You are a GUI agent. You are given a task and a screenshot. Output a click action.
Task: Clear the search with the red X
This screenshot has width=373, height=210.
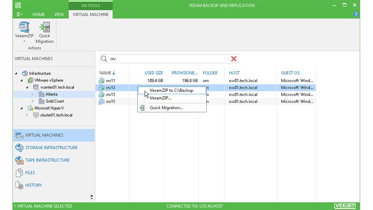tap(234, 59)
